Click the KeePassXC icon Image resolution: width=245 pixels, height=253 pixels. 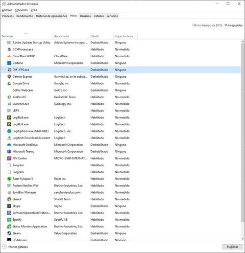pos(9,97)
